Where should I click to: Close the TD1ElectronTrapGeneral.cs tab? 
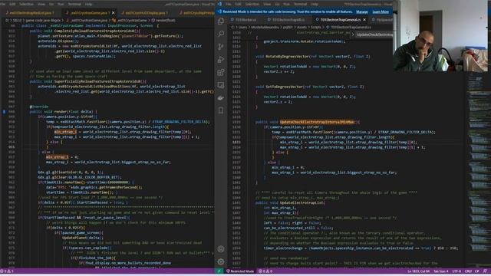[364, 20]
